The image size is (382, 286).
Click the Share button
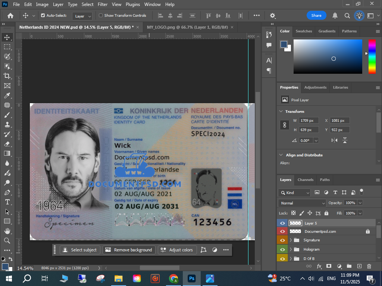316,16
